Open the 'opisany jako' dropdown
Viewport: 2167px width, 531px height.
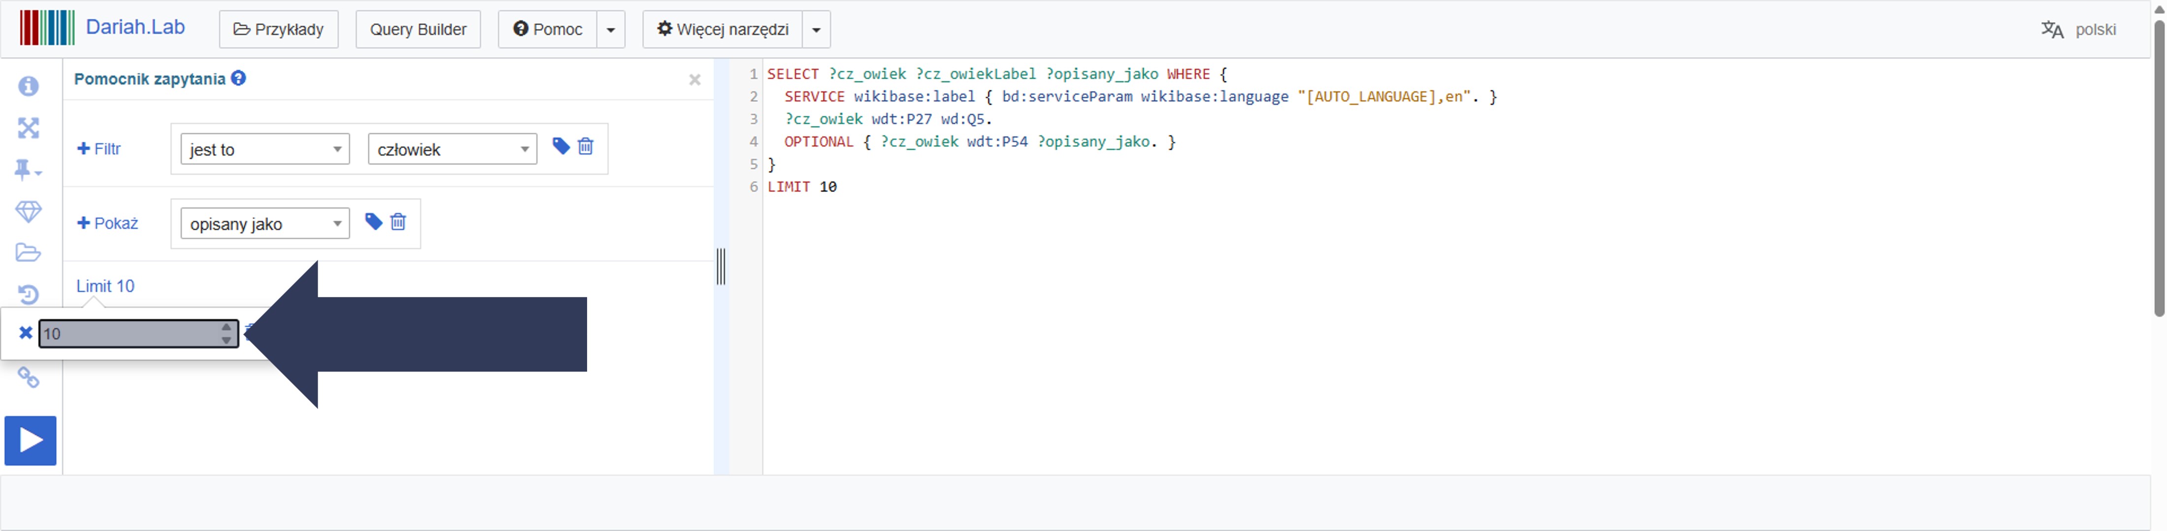pos(264,224)
